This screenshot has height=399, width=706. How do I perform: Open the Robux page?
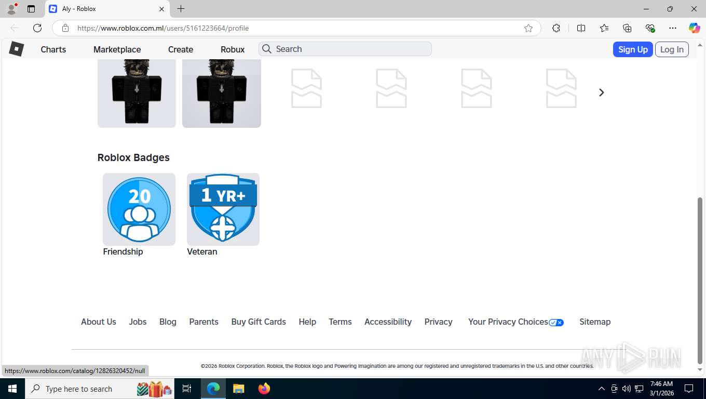click(x=233, y=49)
